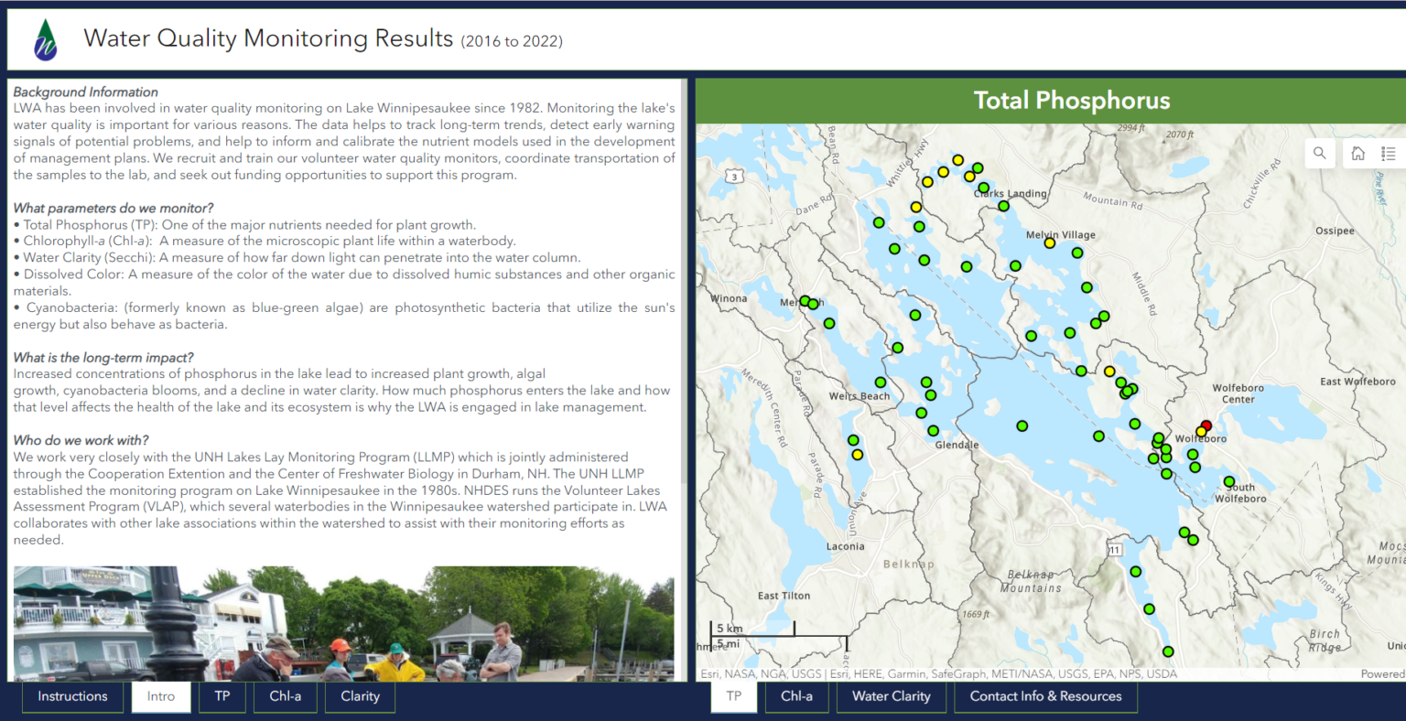The image size is (1406, 721).
Task: Switch the map to Chl-a view
Action: point(796,696)
